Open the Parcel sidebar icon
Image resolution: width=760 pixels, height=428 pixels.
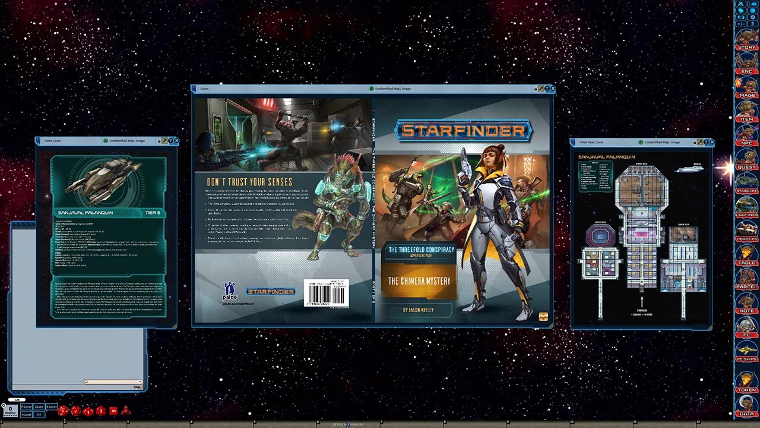point(746,284)
